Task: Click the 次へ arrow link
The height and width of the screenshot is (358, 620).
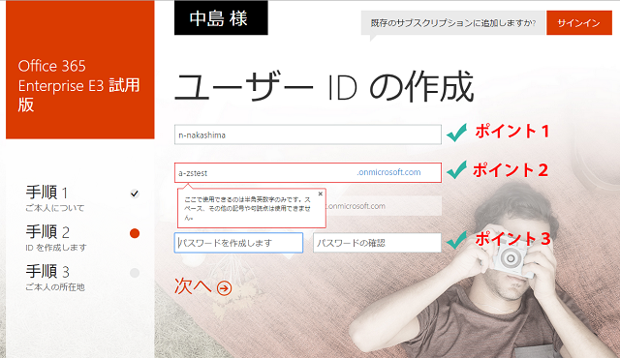Action: click(x=202, y=286)
